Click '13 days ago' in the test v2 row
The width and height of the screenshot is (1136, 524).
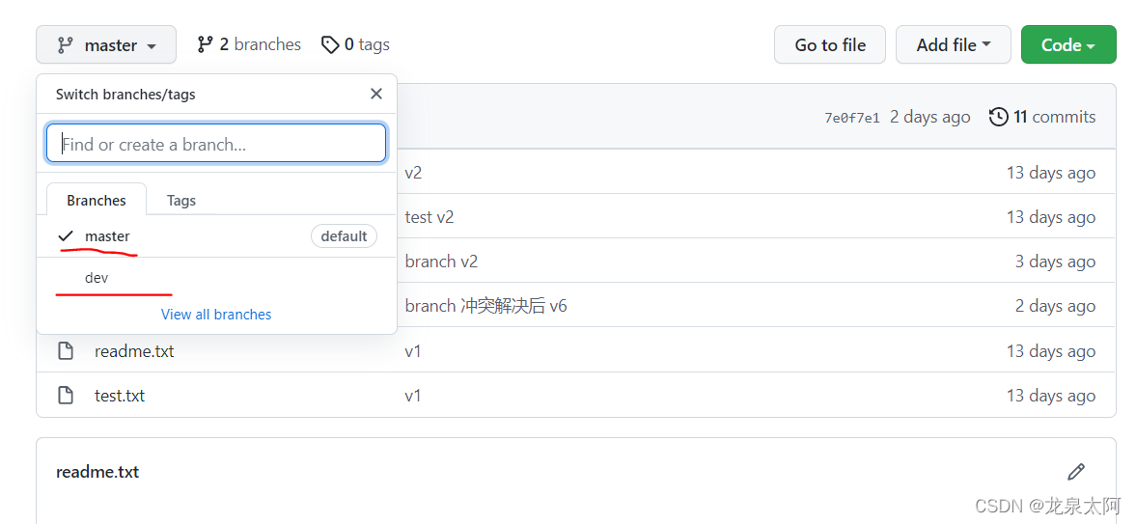[1050, 217]
